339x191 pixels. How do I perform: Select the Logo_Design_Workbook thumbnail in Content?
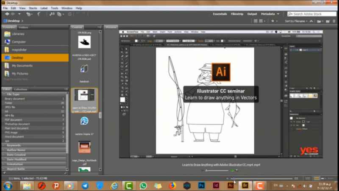pyautogui.click(x=84, y=147)
